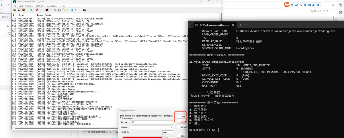Screen dimensions: 344x138
Task: Click the magnifier Capture icon in DebugView toolbar
Action: point(32,10)
